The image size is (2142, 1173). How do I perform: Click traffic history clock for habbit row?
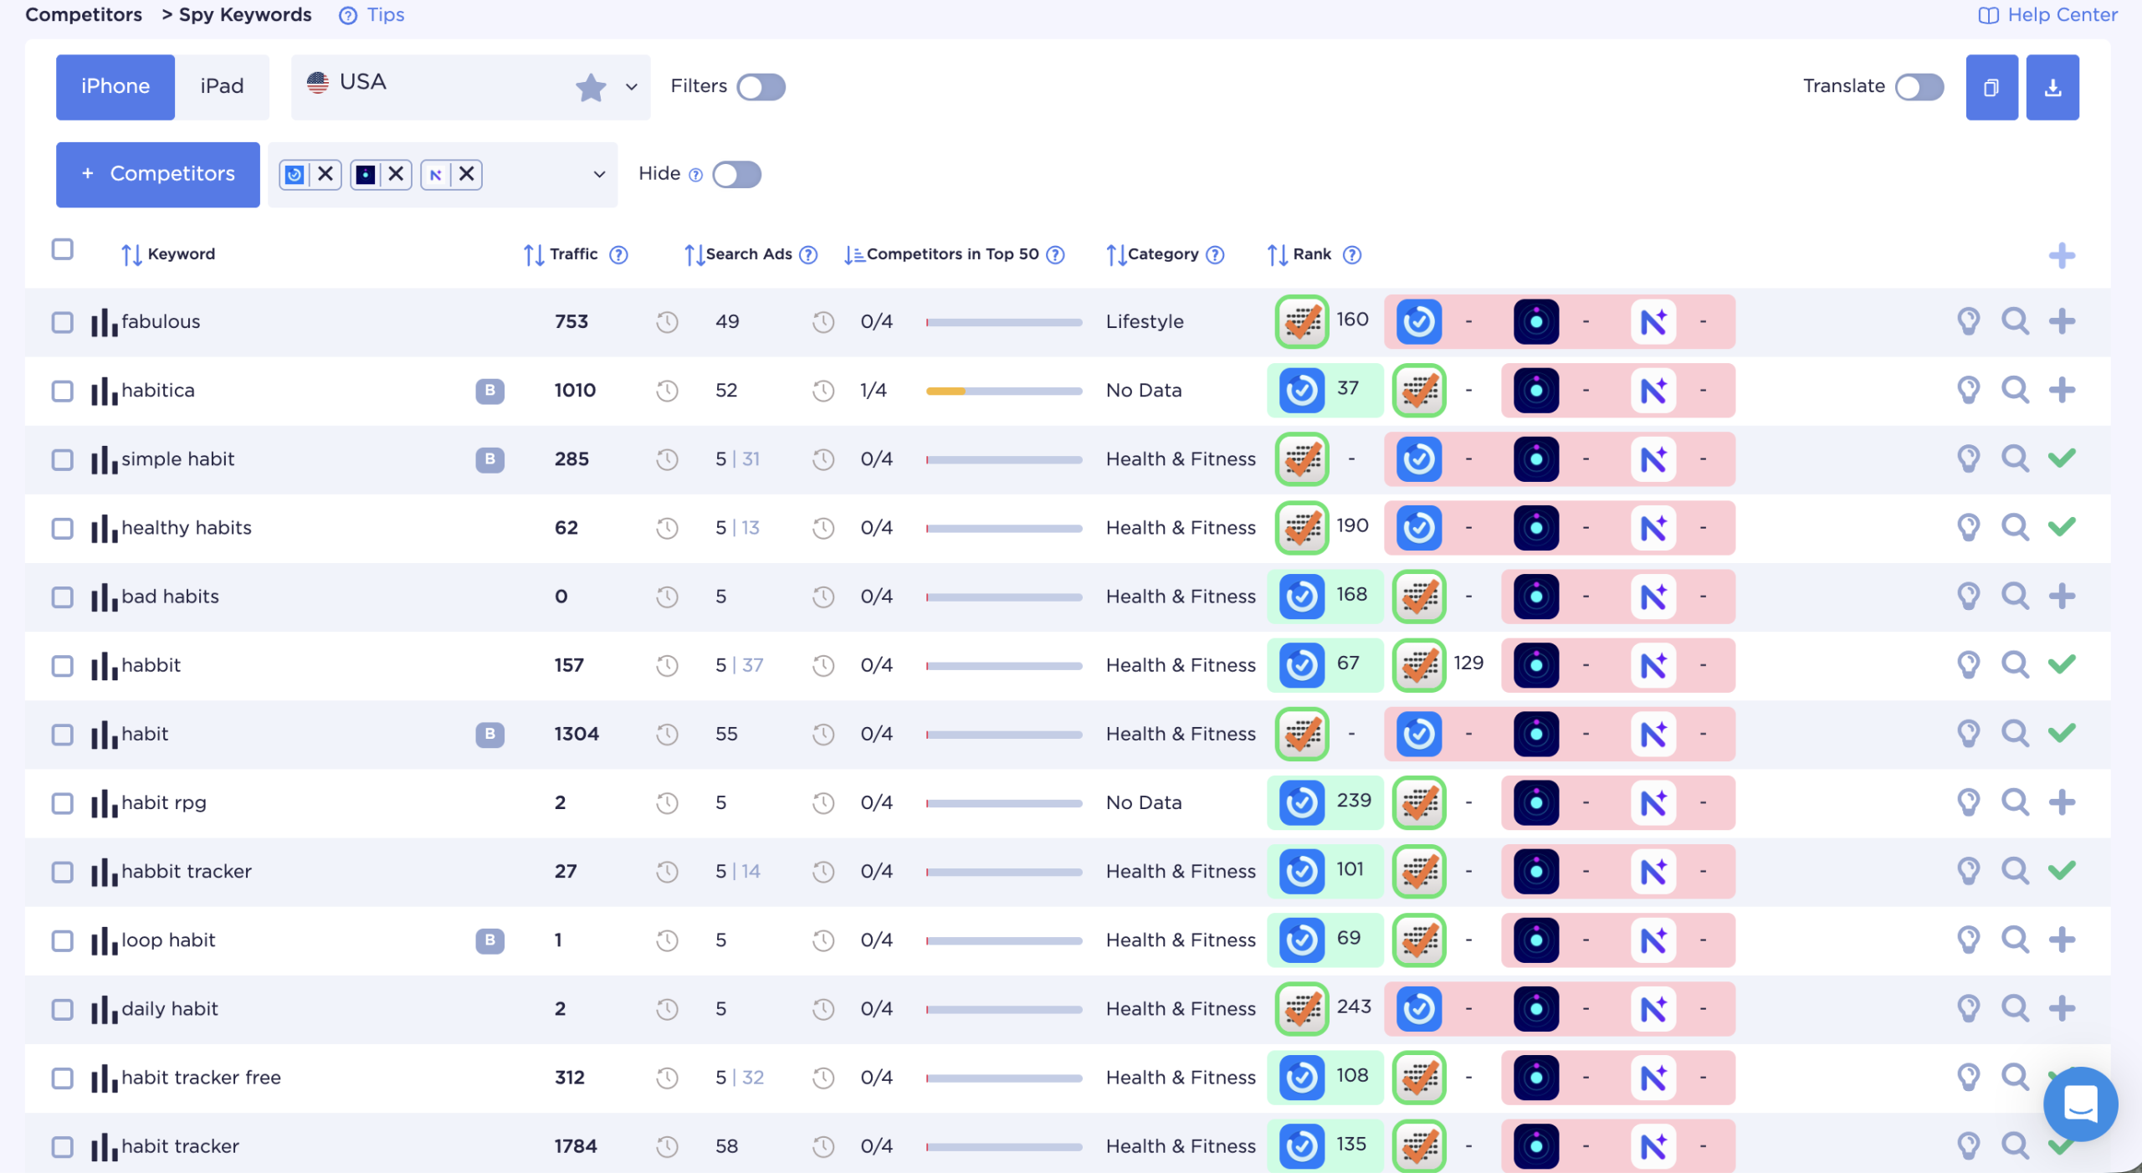click(667, 665)
